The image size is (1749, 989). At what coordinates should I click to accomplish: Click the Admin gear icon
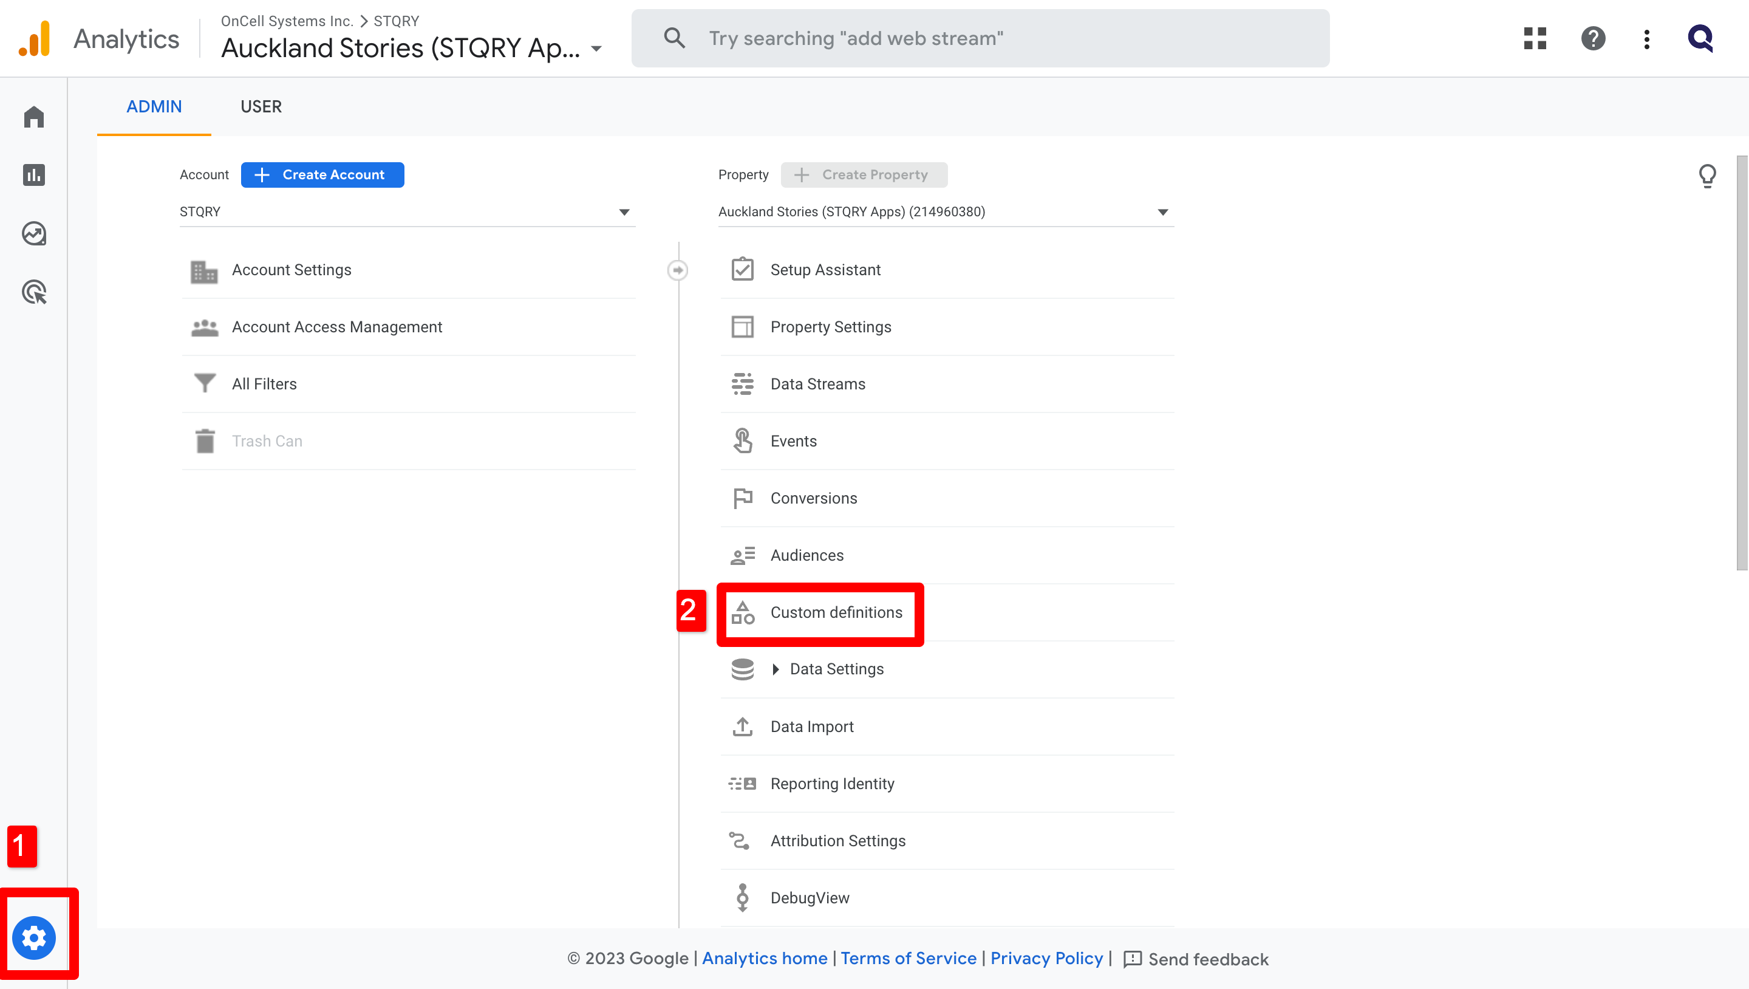pyautogui.click(x=33, y=937)
